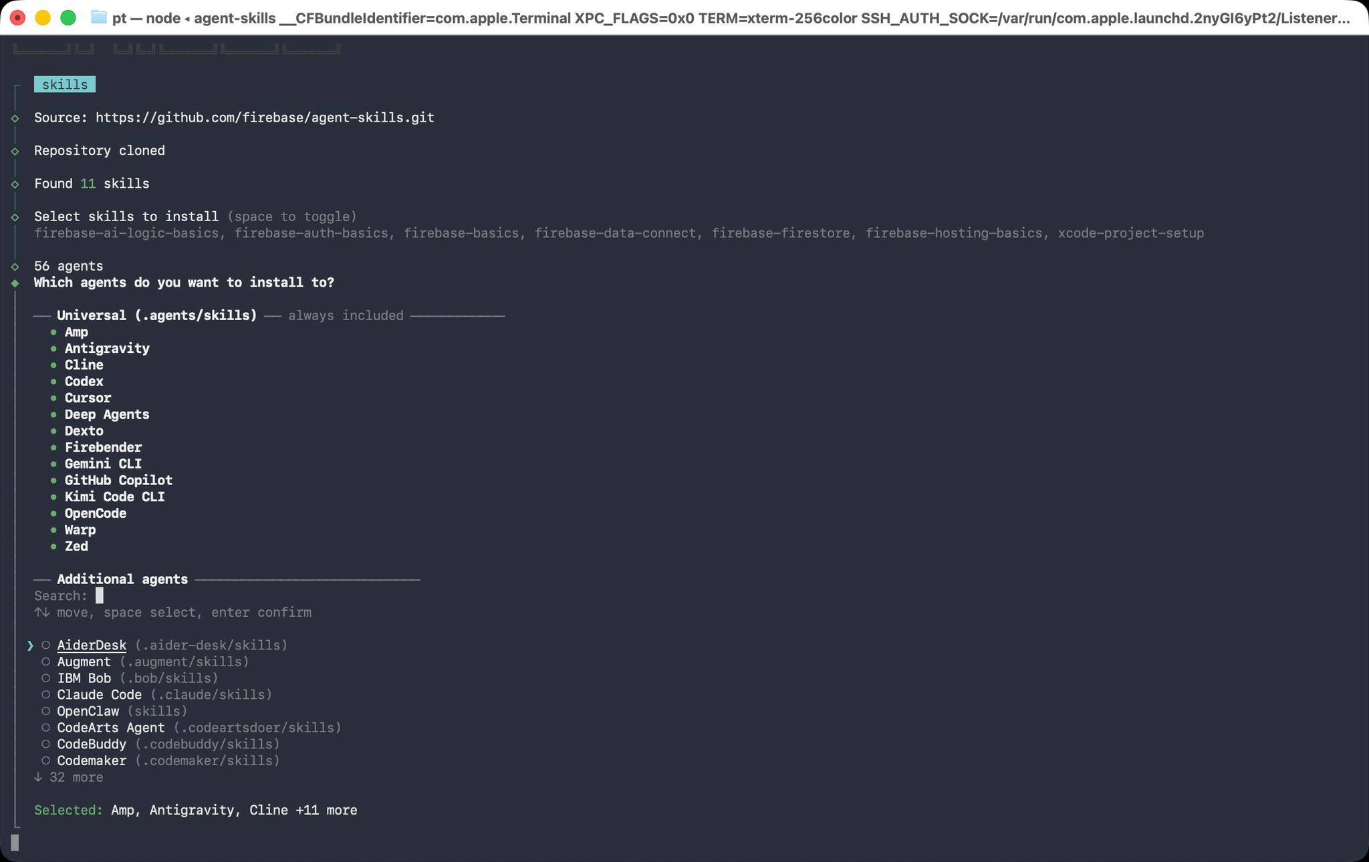Click 'xcode-project-setup' in selected skills
The image size is (1369, 862).
pos(1131,233)
